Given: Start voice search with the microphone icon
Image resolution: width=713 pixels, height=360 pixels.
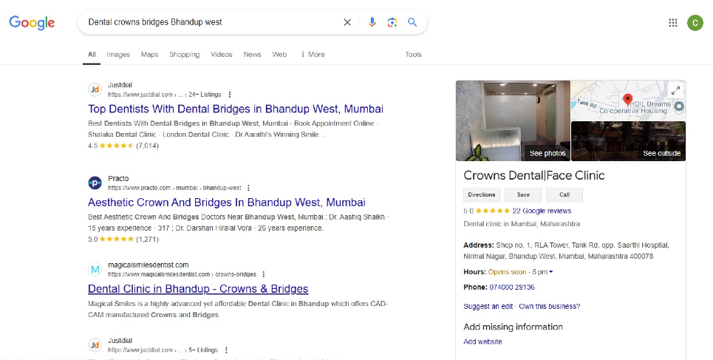Looking at the screenshot, I should (372, 22).
